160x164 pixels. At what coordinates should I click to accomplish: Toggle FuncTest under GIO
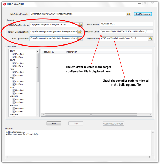[14, 90]
